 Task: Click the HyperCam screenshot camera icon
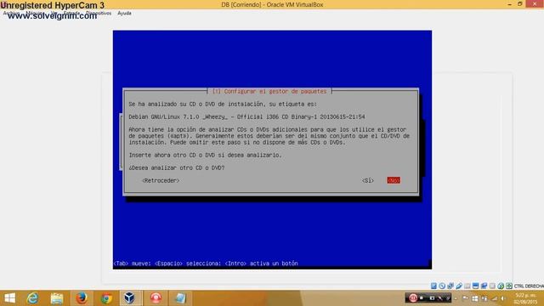[432, 298]
